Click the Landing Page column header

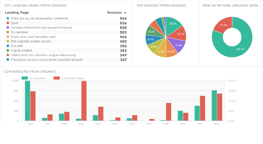pos(17,13)
